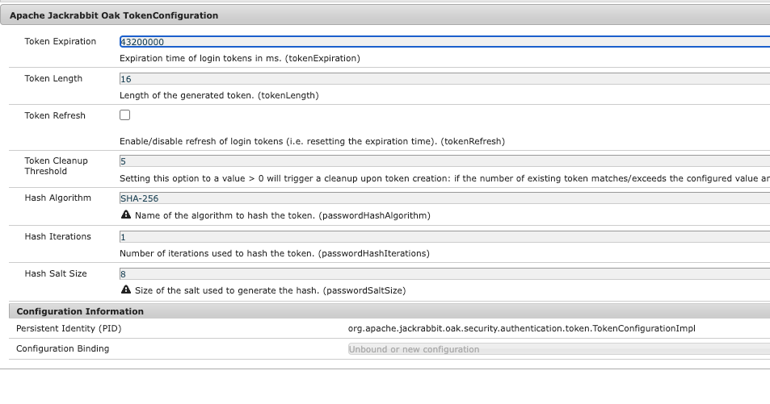The width and height of the screenshot is (770, 404).
Task: Click the Persistent Identity (PID) label
Action: (69, 329)
